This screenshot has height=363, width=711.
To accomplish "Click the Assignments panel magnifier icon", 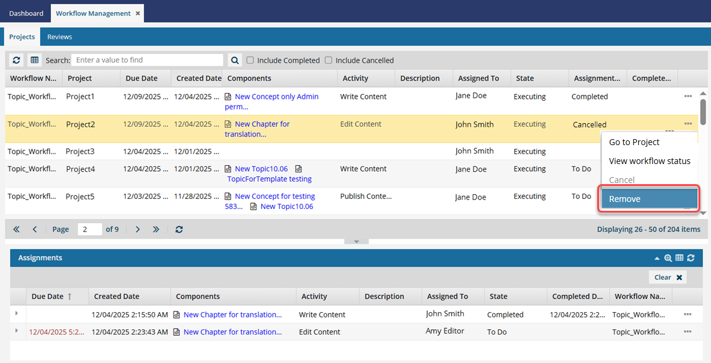I will tap(668, 258).
